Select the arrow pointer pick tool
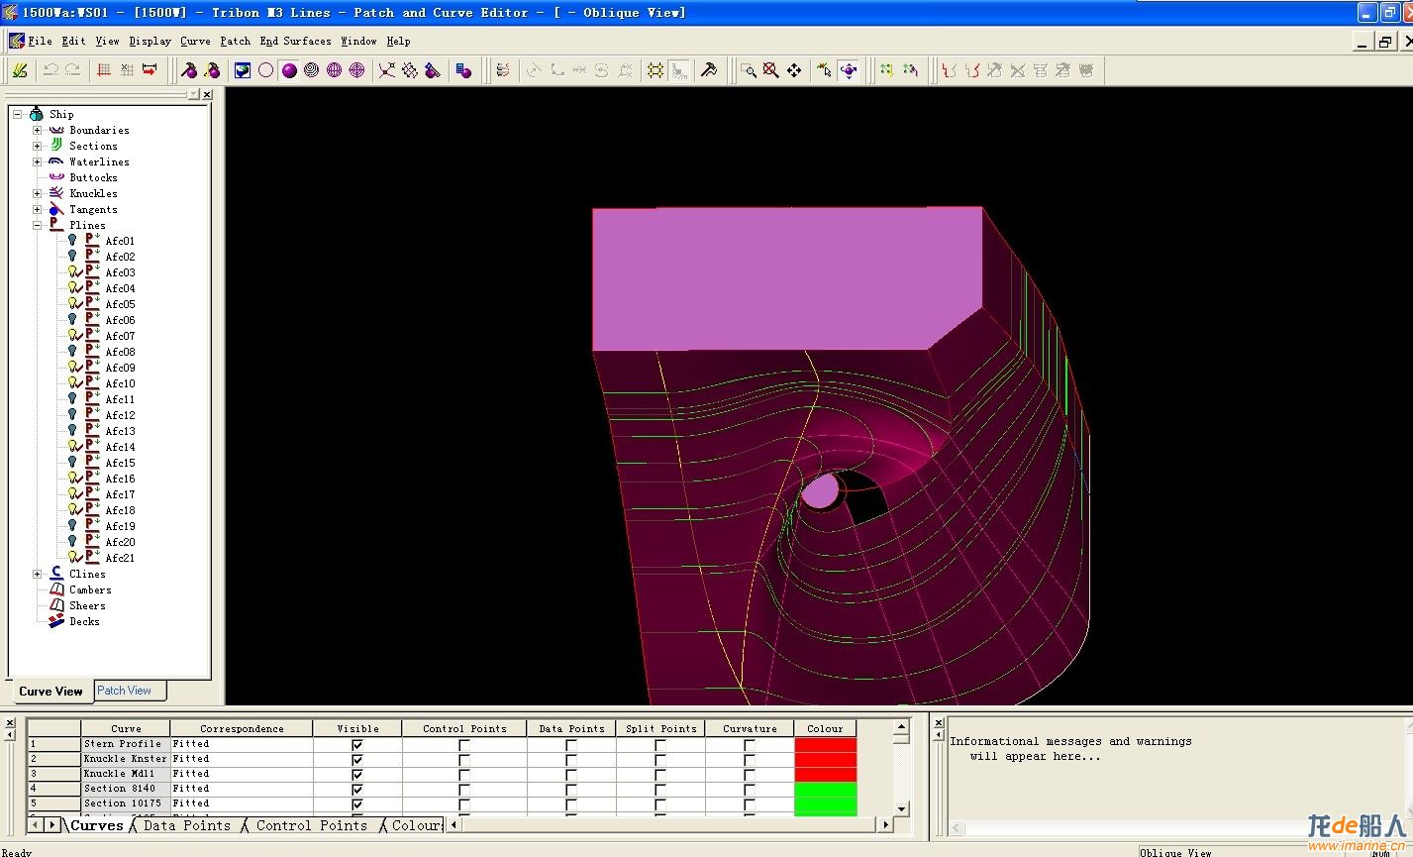Screen dimensions: 1413x857 click(824, 70)
